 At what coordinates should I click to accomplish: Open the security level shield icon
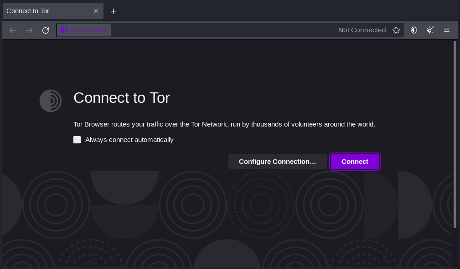tap(414, 30)
